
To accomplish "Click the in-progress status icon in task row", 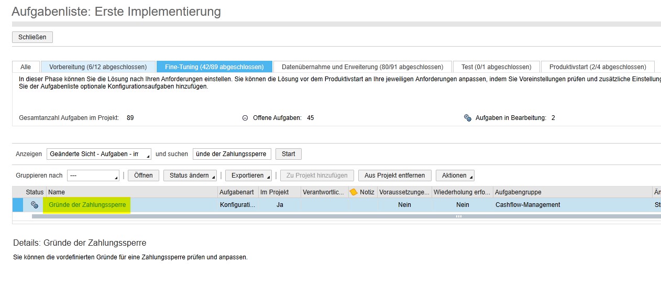I will [35, 205].
